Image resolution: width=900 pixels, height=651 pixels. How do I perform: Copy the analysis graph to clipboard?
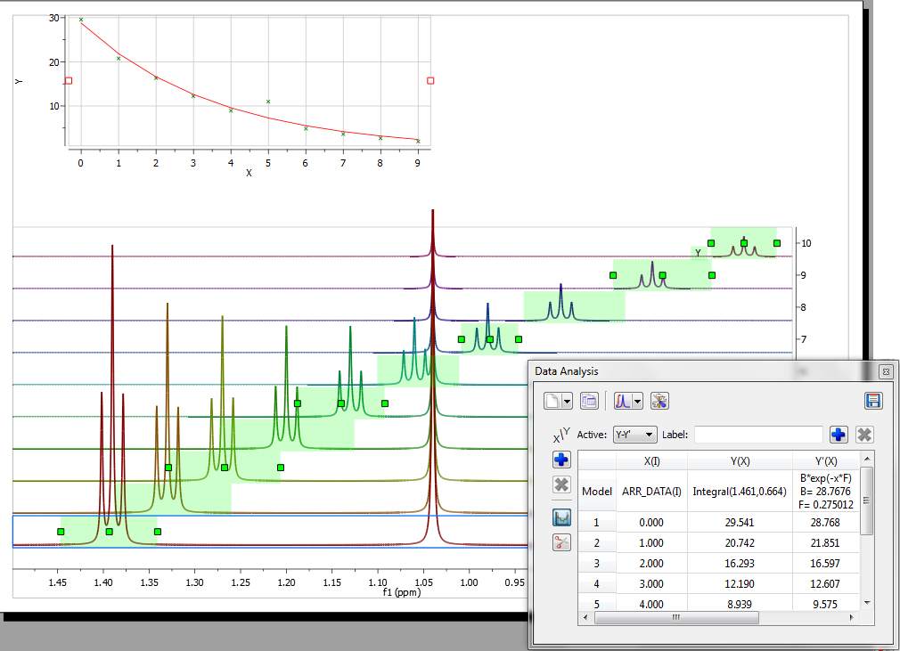(x=588, y=401)
